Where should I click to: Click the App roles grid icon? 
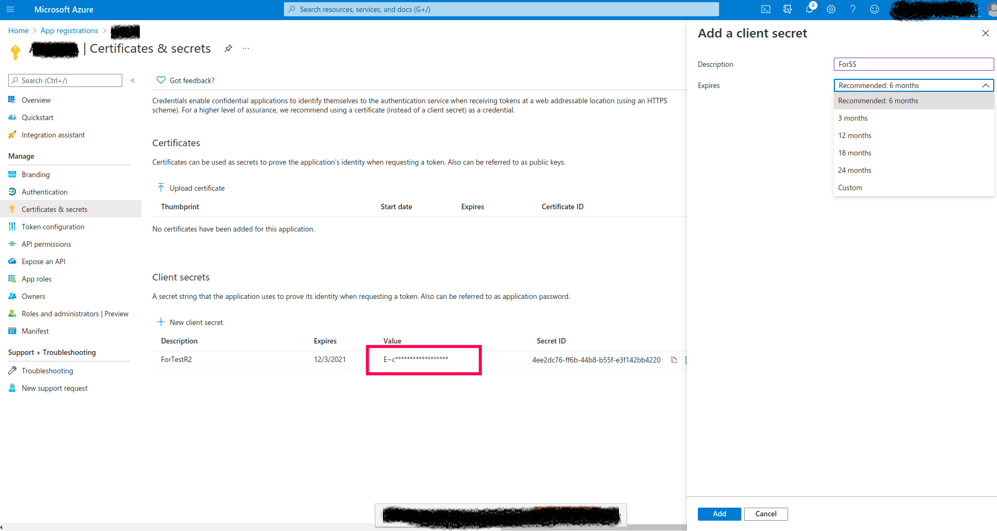12,279
